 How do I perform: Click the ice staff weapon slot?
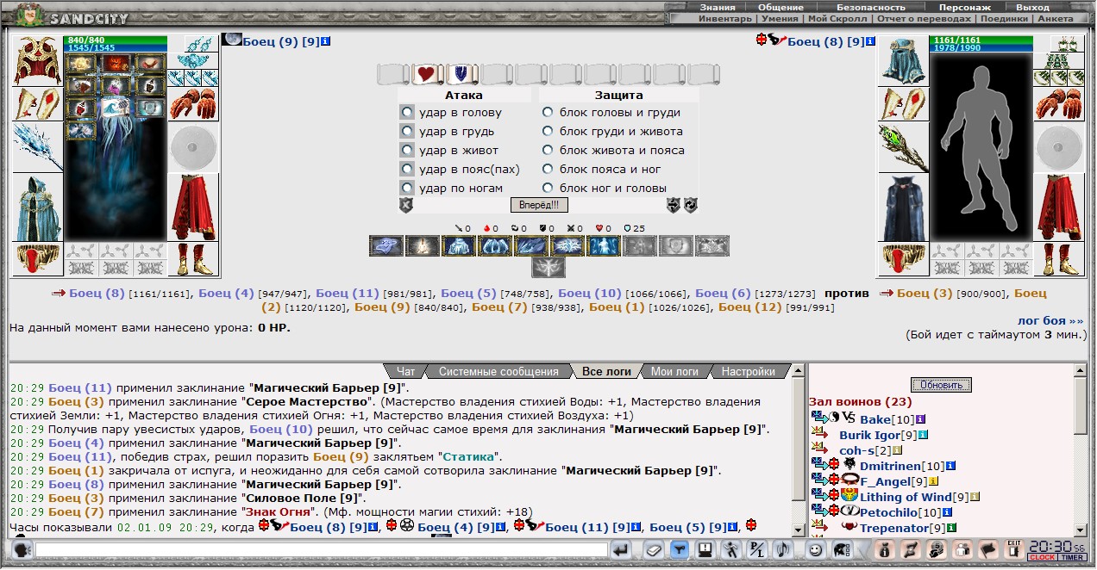coord(37,147)
